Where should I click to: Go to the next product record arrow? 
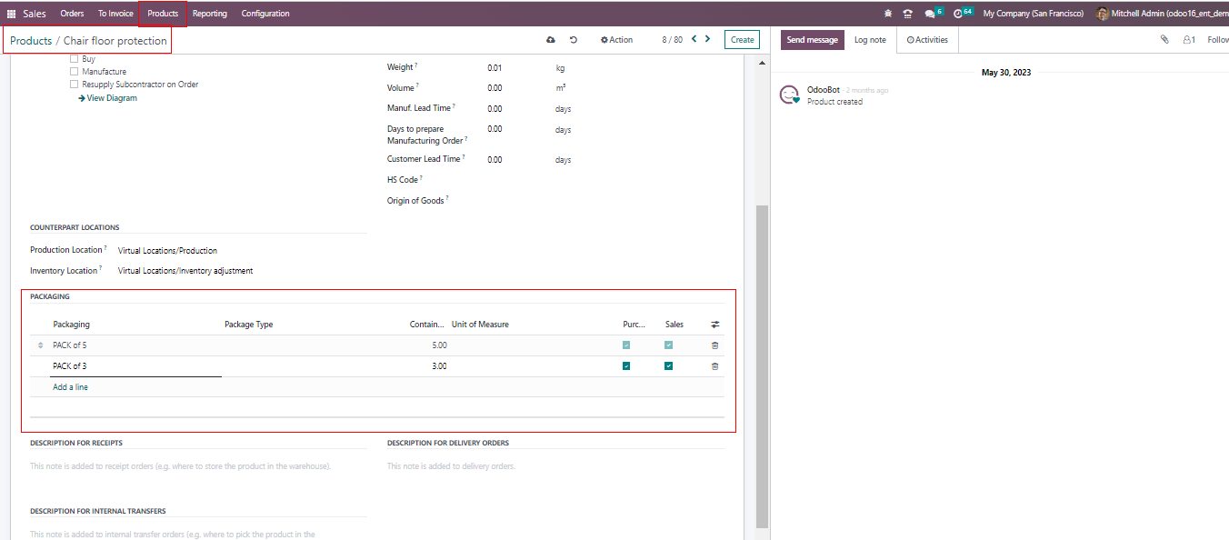pos(707,39)
